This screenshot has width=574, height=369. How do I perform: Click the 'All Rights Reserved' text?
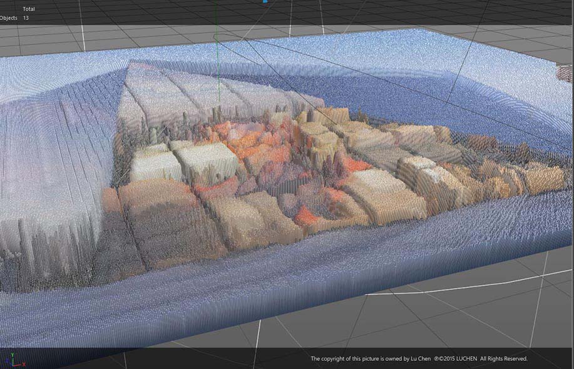coord(503,358)
